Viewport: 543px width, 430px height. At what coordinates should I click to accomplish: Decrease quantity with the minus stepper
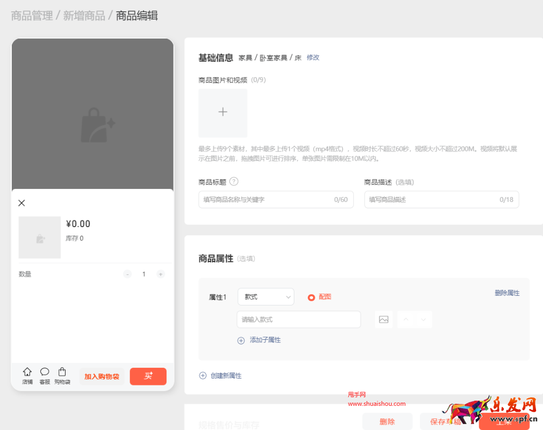pos(127,274)
